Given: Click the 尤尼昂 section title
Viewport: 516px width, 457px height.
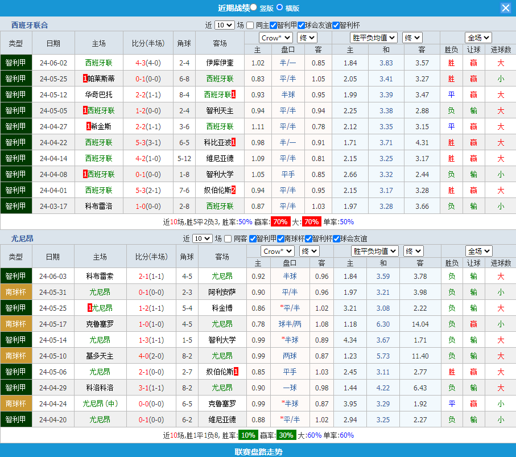Looking at the screenshot, I should pyautogui.click(x=22, y=238).
